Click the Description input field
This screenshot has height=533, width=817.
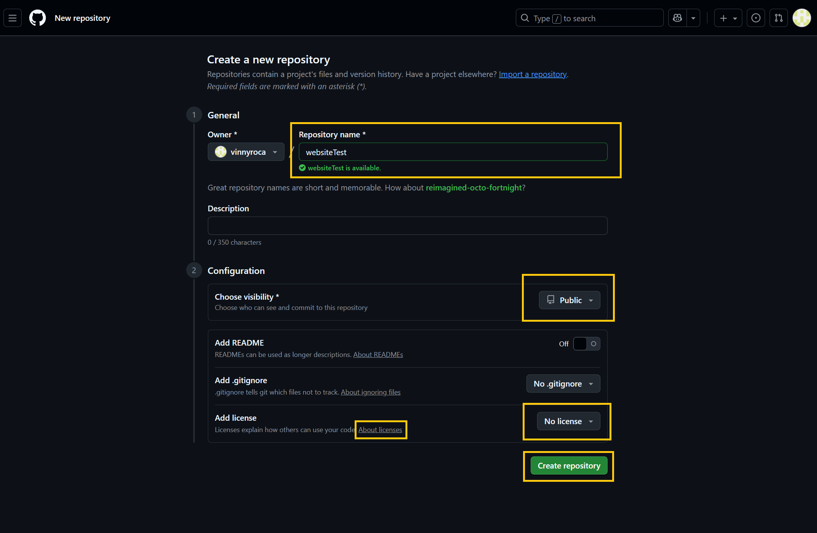pyautogui.click(x=407, y=225)
